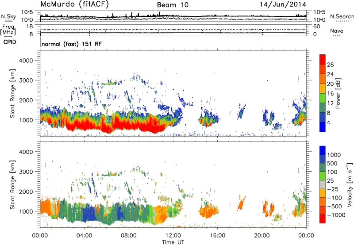Click the noise trace in the N.Sky panel
Viewport: 354px width, 245px height.
point(173,16)
